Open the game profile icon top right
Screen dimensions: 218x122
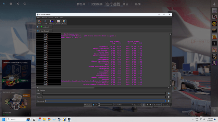click(x=214, y=4)
